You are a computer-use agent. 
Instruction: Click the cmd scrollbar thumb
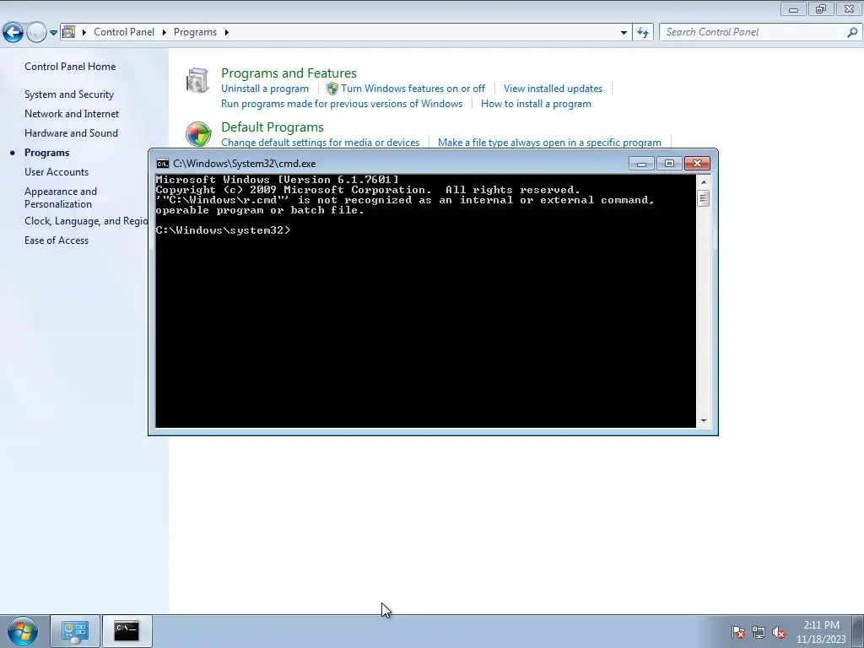(x=703, y=198)
